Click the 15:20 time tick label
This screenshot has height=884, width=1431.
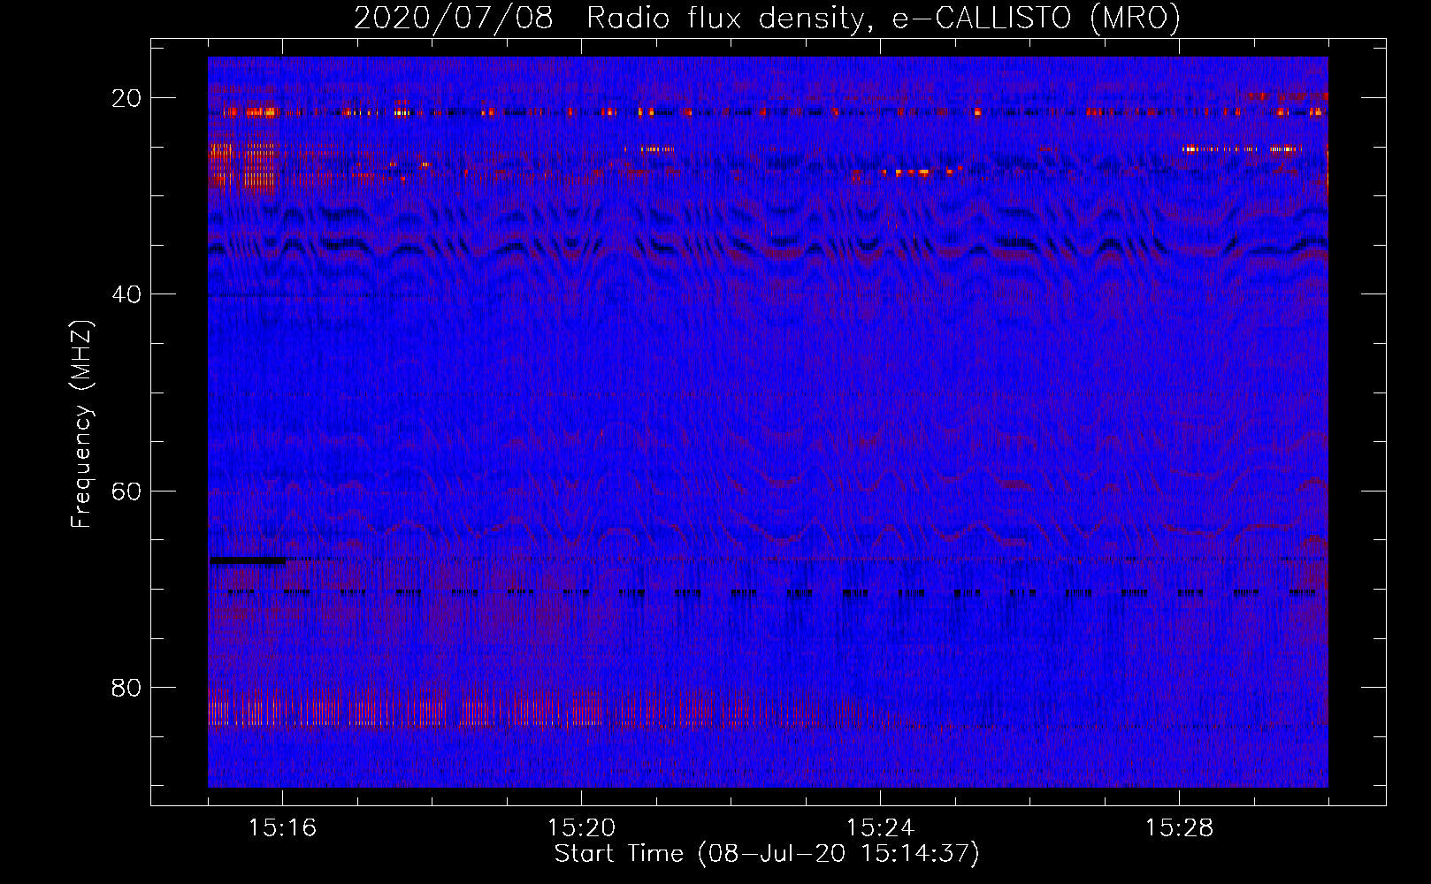[581, 828]
